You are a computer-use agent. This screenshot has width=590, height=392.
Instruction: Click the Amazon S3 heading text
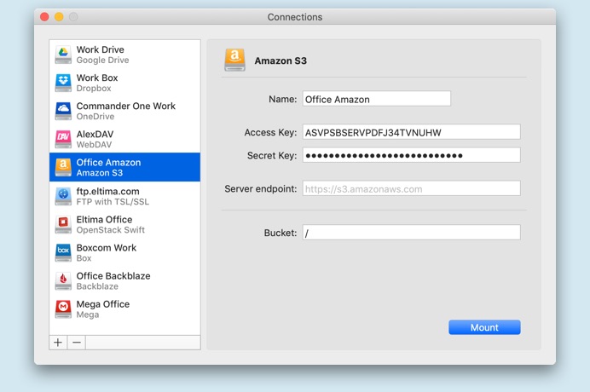tap(281, 61)
